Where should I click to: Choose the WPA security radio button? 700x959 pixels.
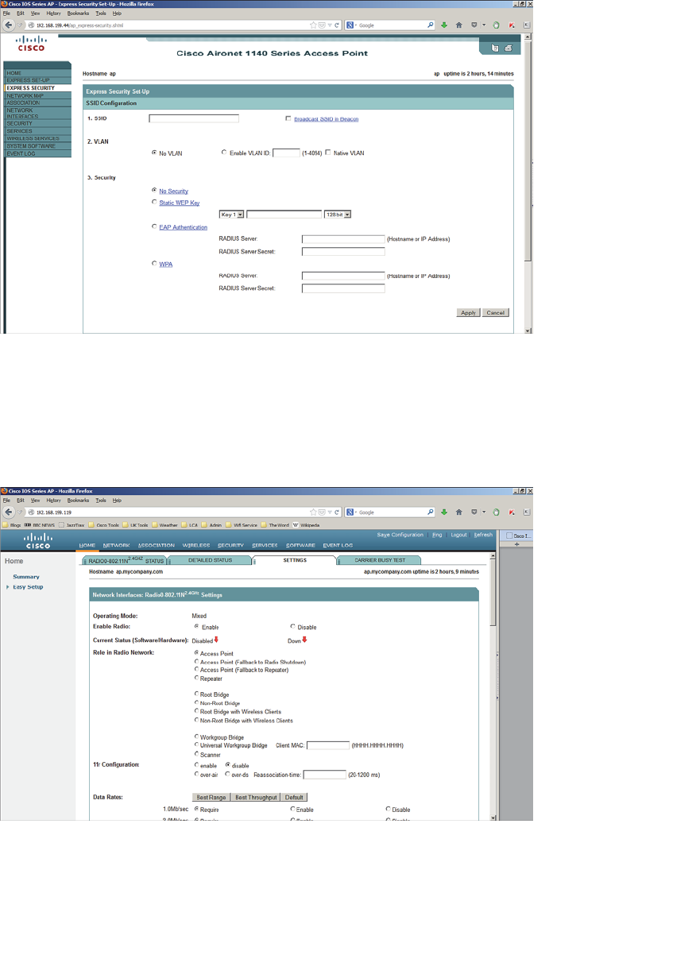tap(154, 264)
